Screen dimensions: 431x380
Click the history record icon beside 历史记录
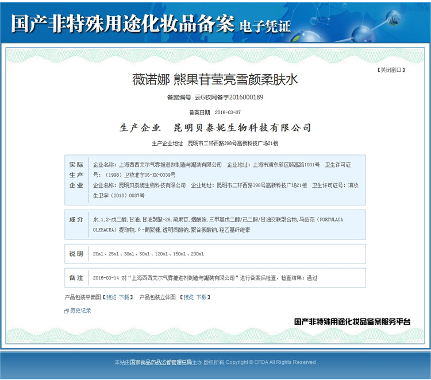(x=66, y=311)
